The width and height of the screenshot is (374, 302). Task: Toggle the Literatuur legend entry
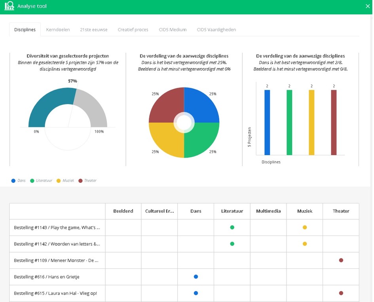coord(41,180)
